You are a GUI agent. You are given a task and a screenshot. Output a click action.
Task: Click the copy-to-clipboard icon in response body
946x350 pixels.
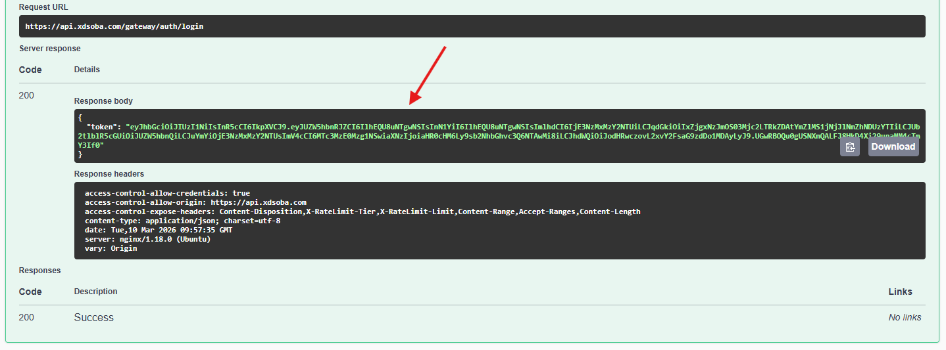pos(850,147)
